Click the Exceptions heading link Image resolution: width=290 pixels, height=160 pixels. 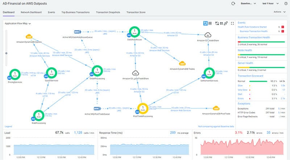tap(244, 104)
